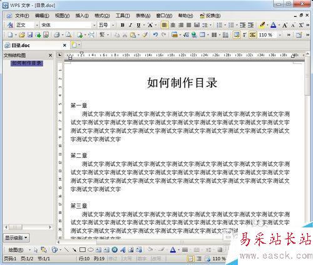Viewport: 313px width, 265px height.
Task: Open the 表格(A) menu
Action: click(143, 16)
